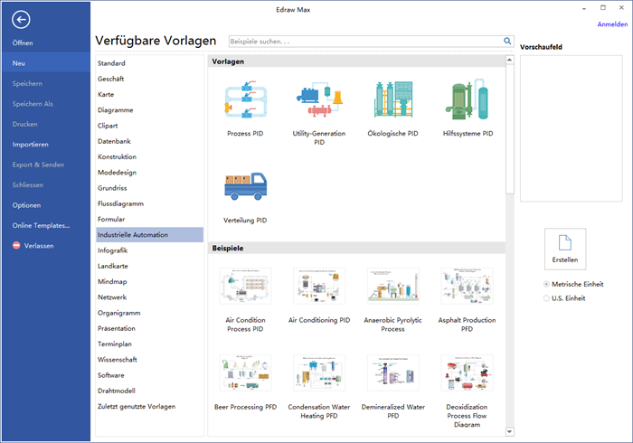Open the Asphalt Production PFD example
Screen dimensions: 633x443
(x=468, y=287)
